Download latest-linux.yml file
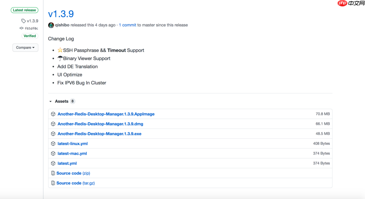 coord(73,144)
